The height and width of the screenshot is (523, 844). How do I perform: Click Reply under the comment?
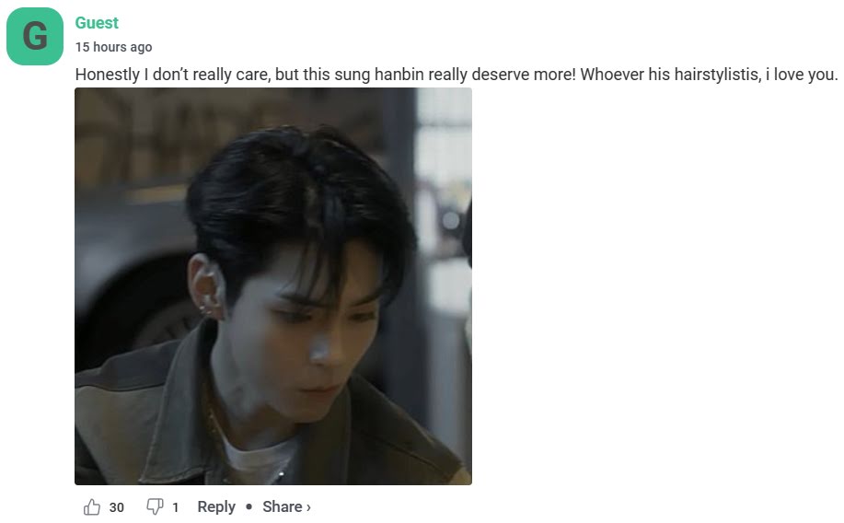click(x=216, y=506)
